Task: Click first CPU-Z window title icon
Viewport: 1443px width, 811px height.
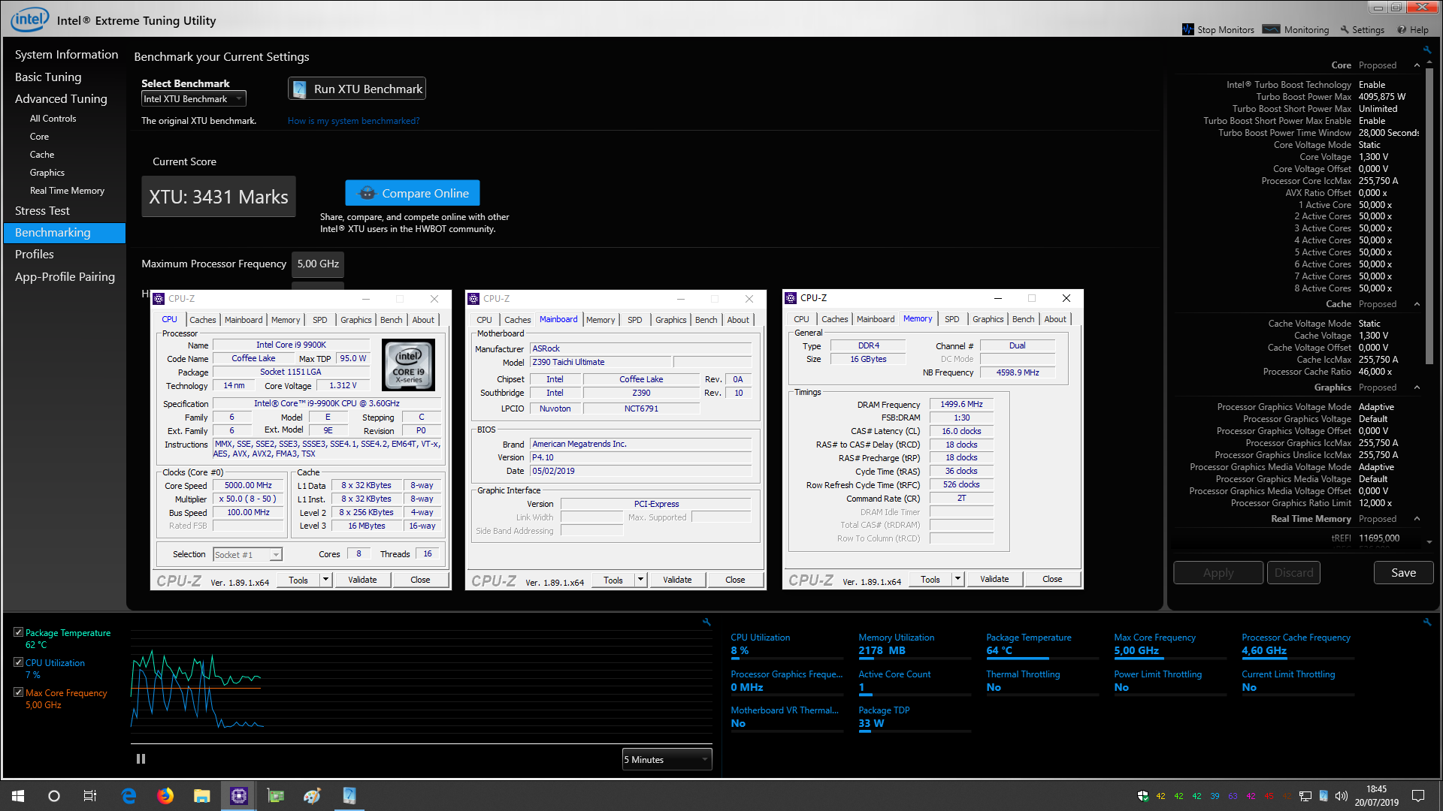Action: 159,299
